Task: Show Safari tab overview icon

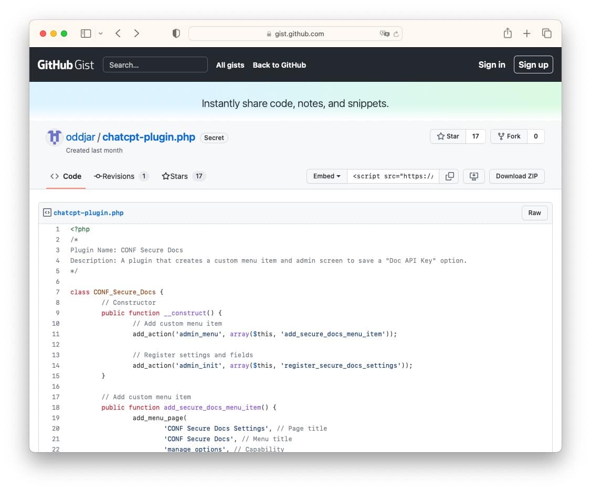Action: (547, 33)
